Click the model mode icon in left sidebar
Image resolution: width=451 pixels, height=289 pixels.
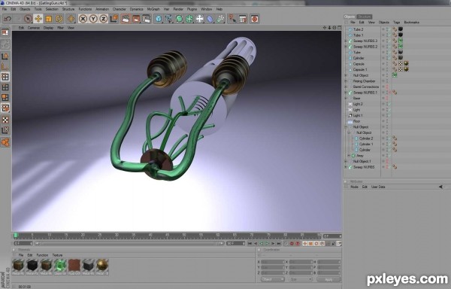click(5, 56)
